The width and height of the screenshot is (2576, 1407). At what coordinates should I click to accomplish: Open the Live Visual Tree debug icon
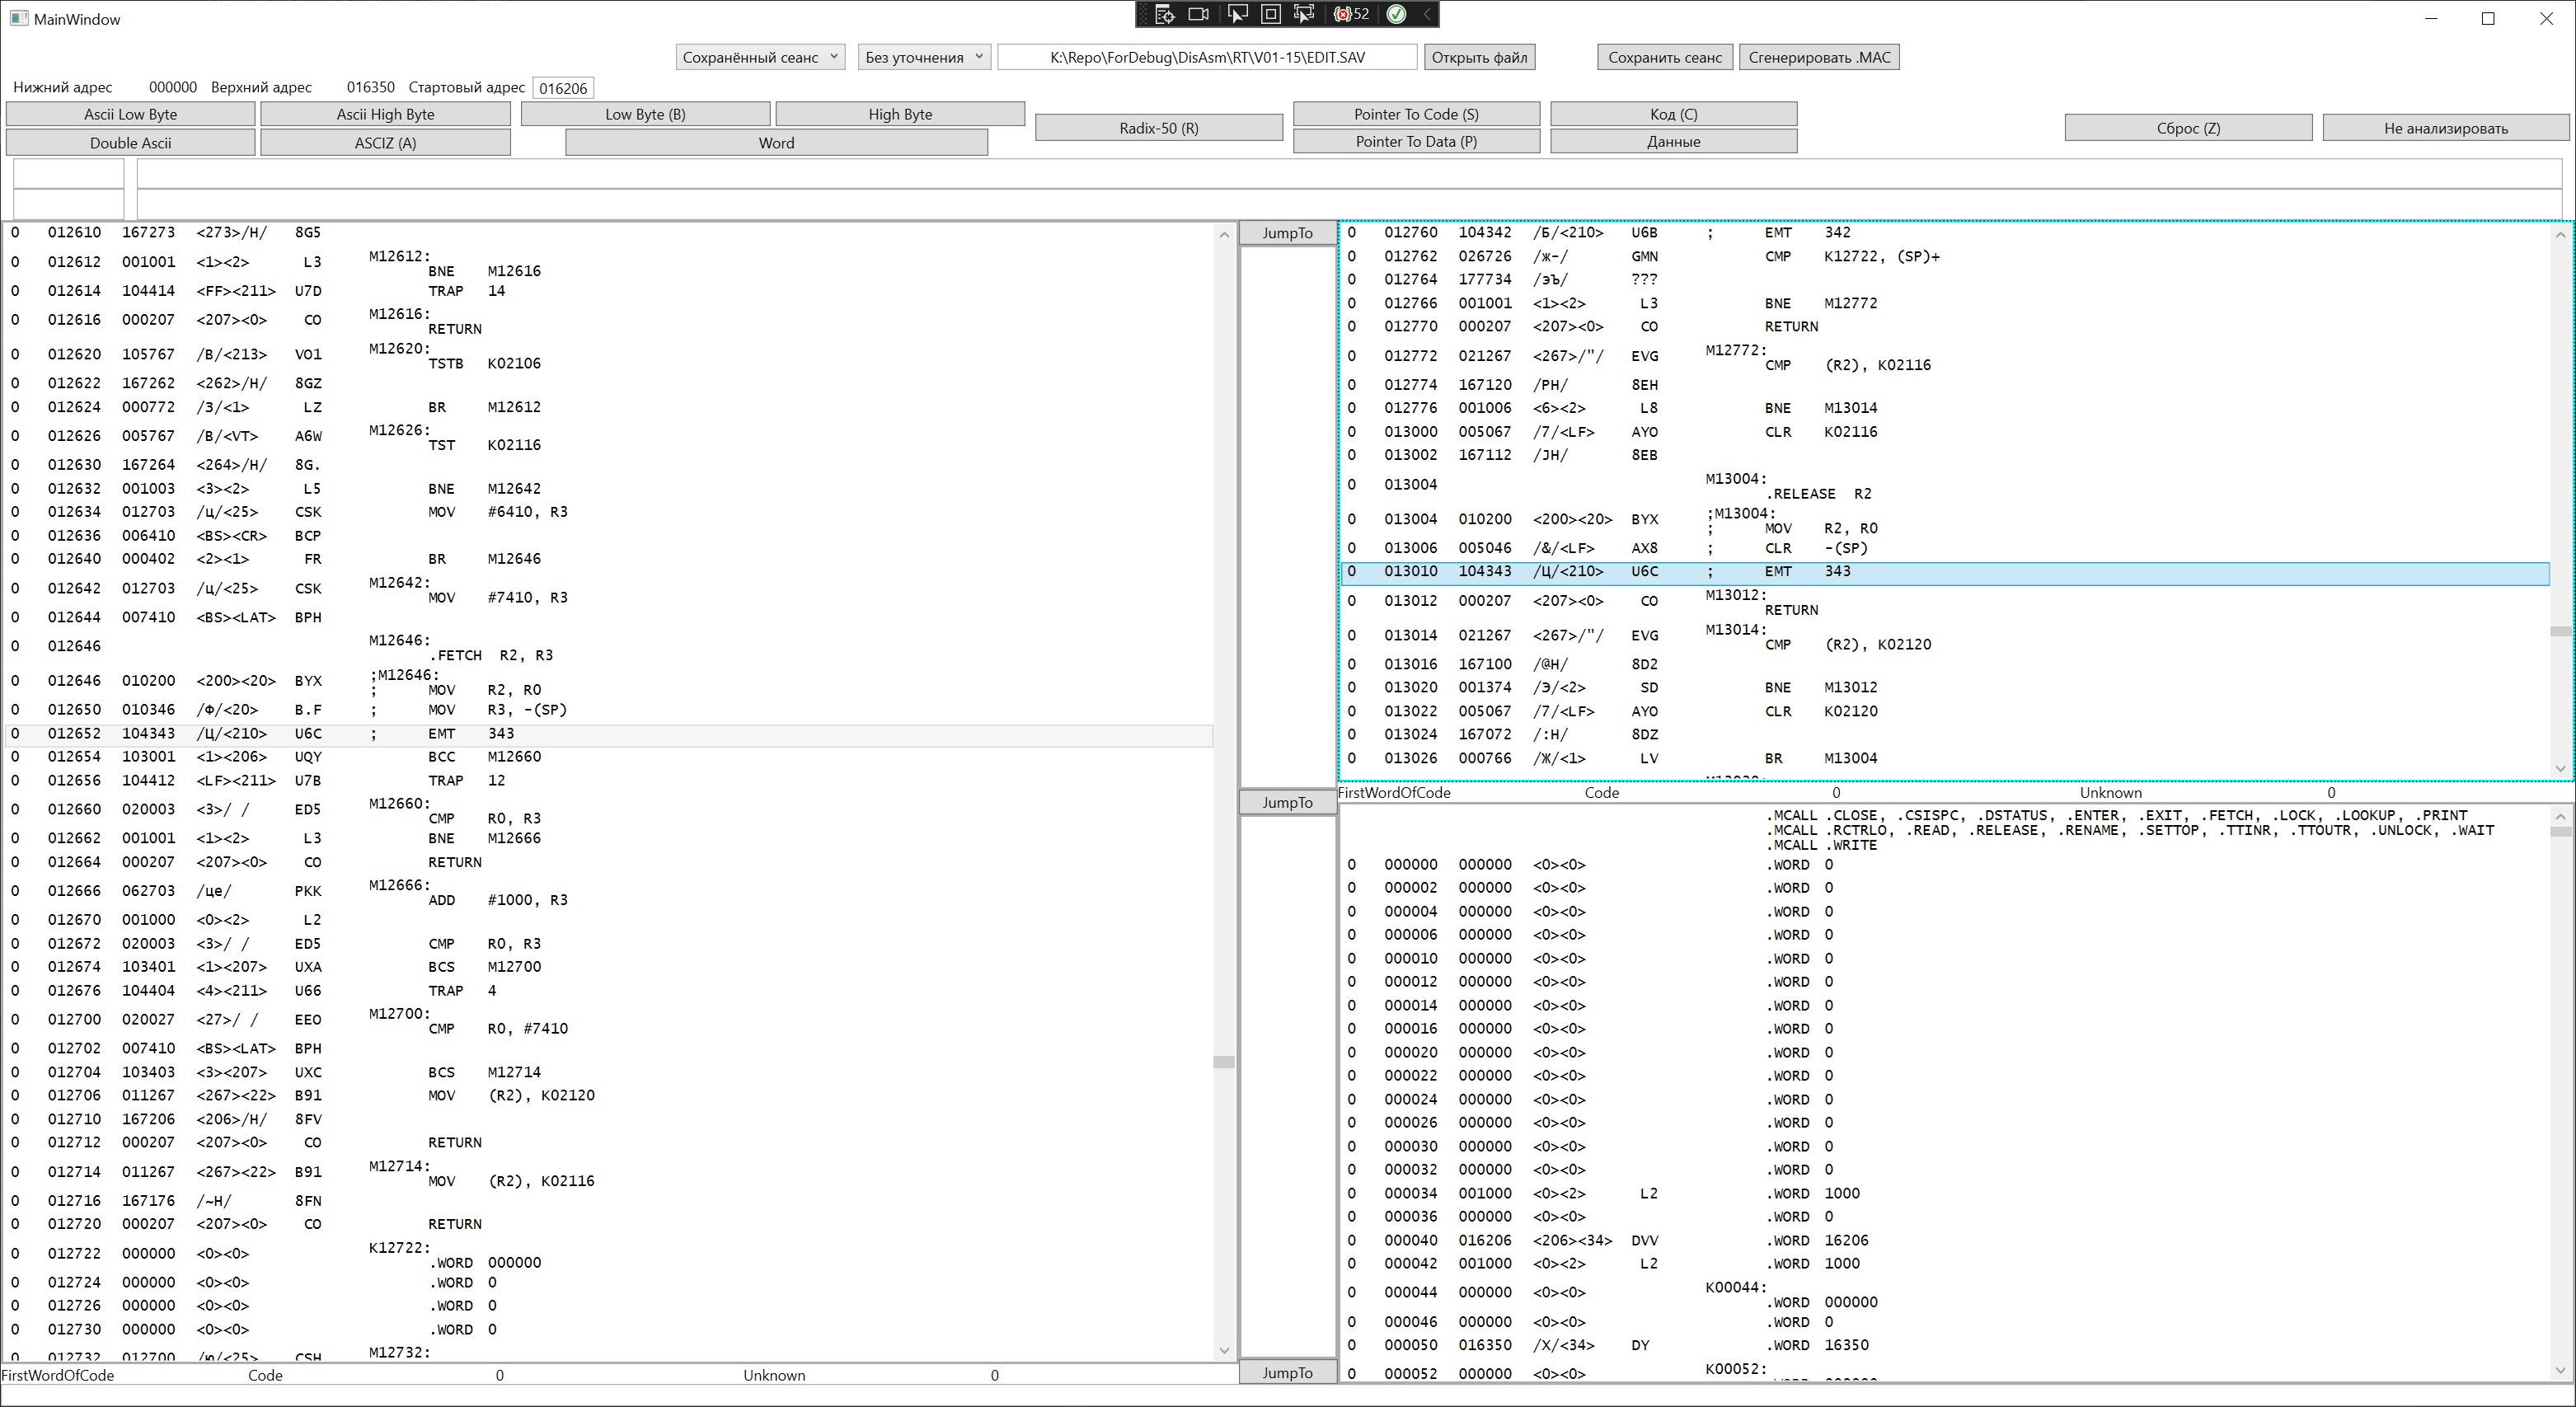pyautogui.click(x=1164, y=14)
